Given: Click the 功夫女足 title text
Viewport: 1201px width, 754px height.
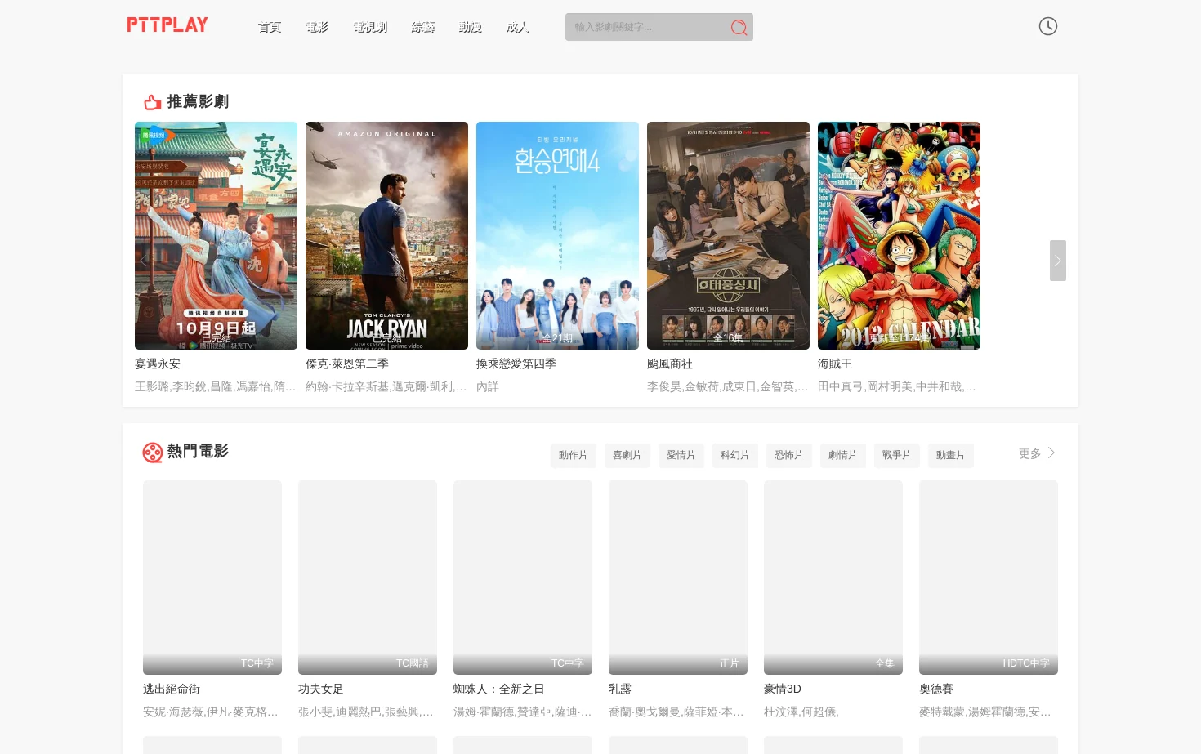Looking at the screenshot, I should pyautogui.click(x=321, y=689).
